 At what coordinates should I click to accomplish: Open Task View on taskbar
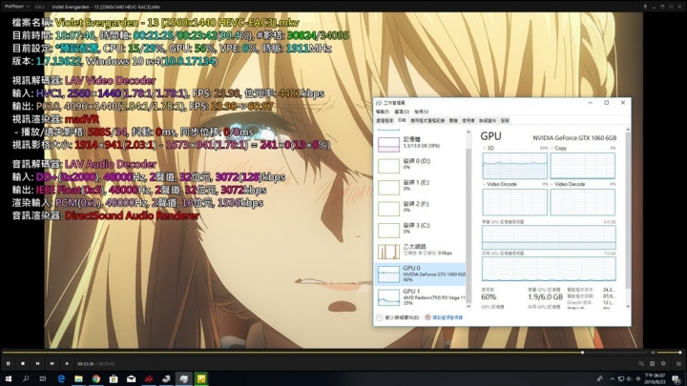[x=43, y=378]
